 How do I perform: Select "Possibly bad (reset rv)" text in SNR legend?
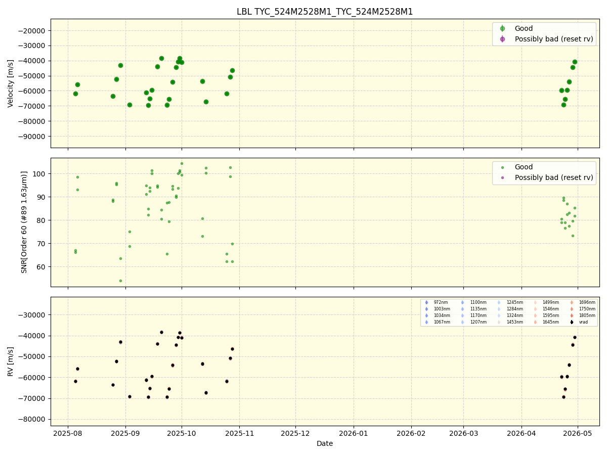554,177
